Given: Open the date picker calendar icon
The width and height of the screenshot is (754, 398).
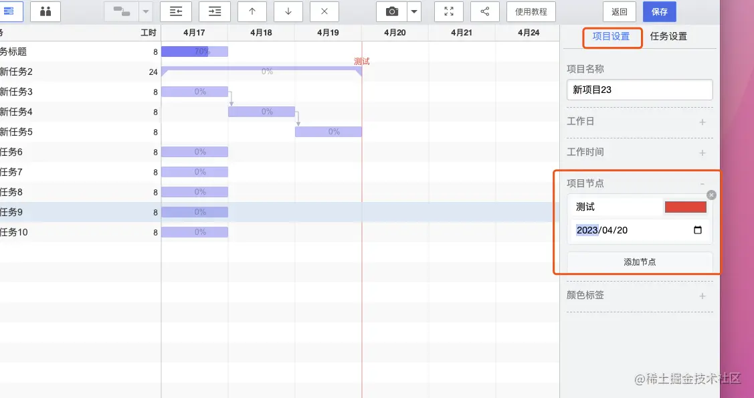Looking at the screenshot, I should 698,230.
